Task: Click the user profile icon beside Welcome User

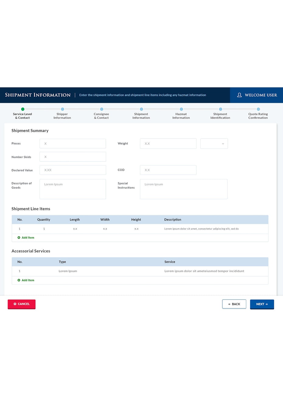Action: pyautogui.click(x=239, y=95)
